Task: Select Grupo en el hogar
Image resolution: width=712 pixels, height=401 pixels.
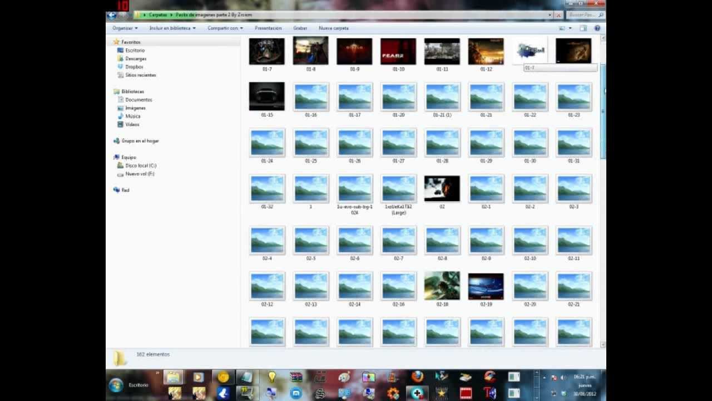Action: click(140, 141)
